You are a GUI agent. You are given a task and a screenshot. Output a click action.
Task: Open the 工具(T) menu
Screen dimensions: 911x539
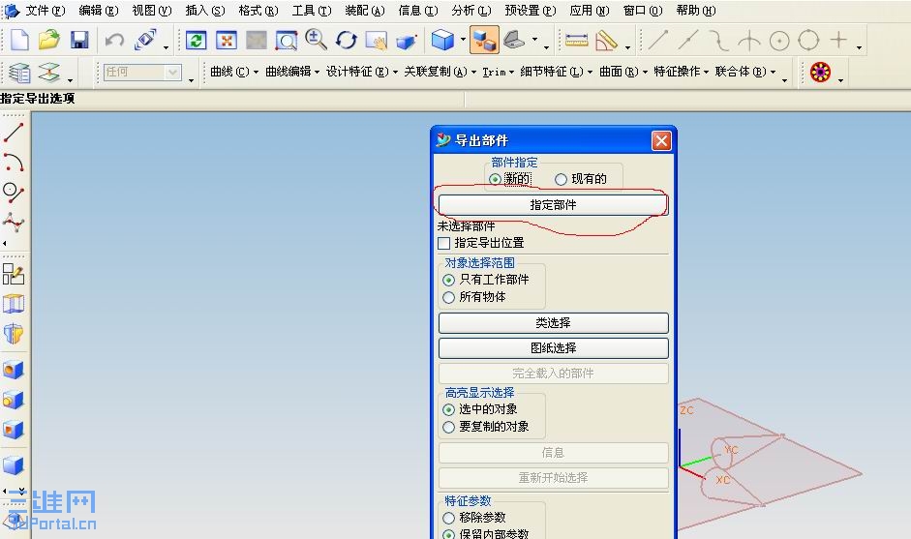point(312,11)
